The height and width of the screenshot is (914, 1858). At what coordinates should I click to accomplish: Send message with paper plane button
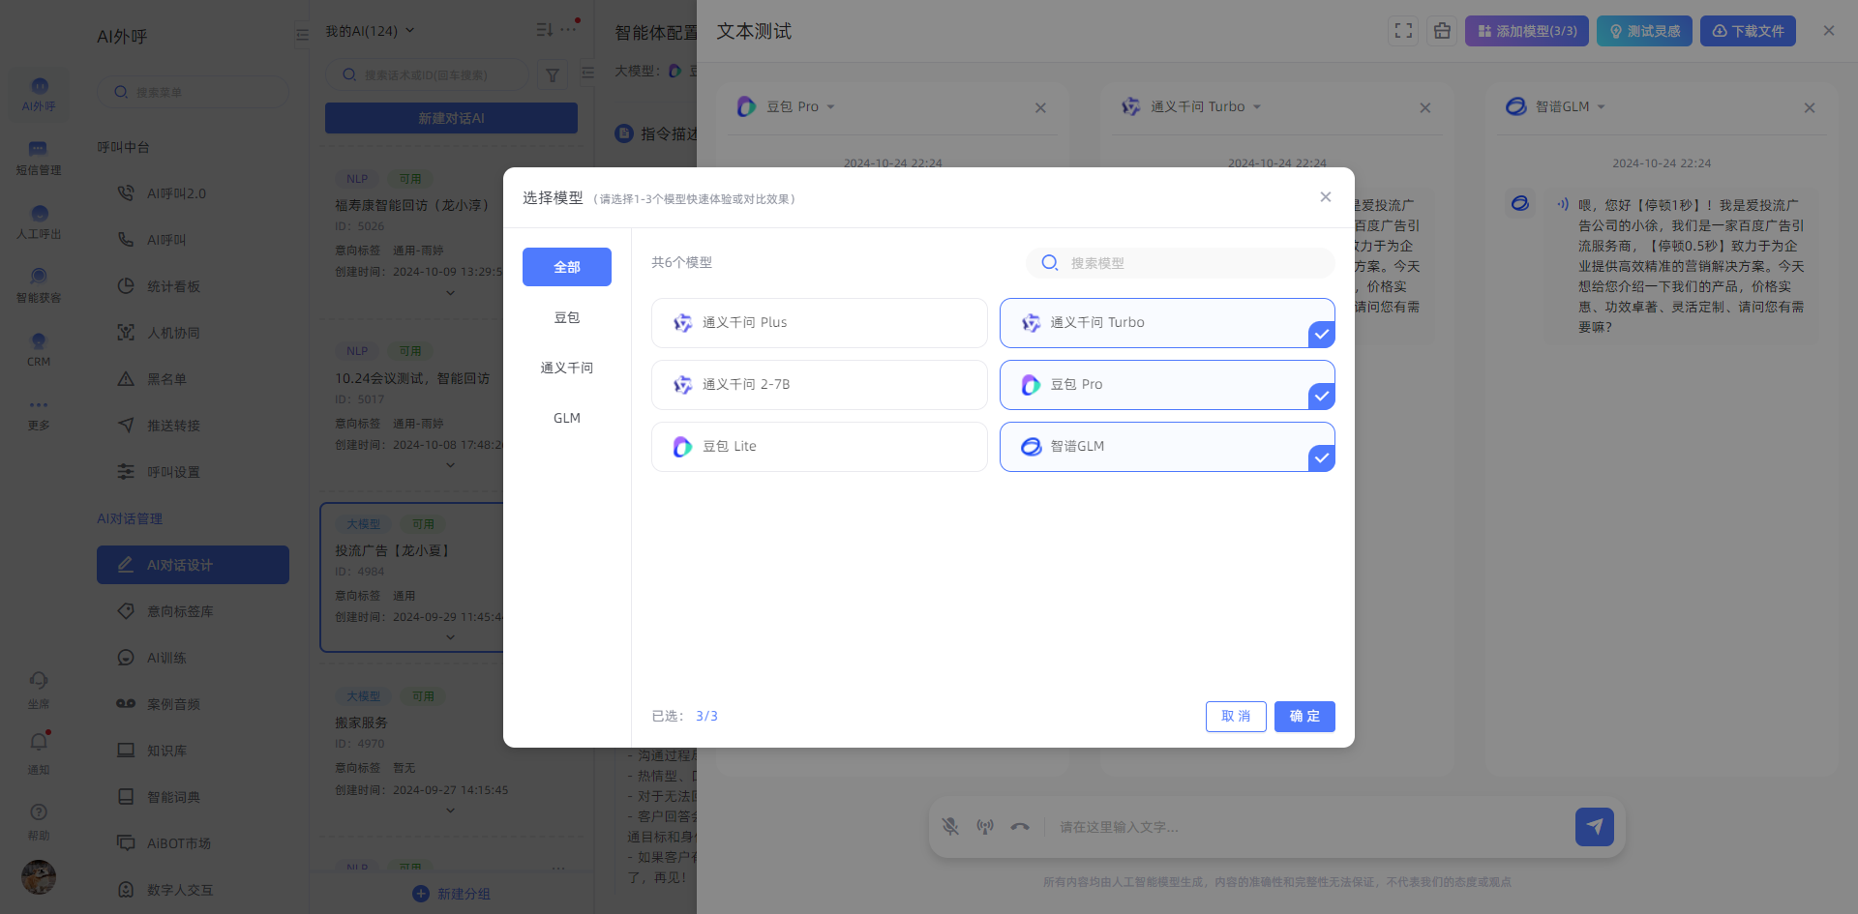click(x=1595, y=827)
